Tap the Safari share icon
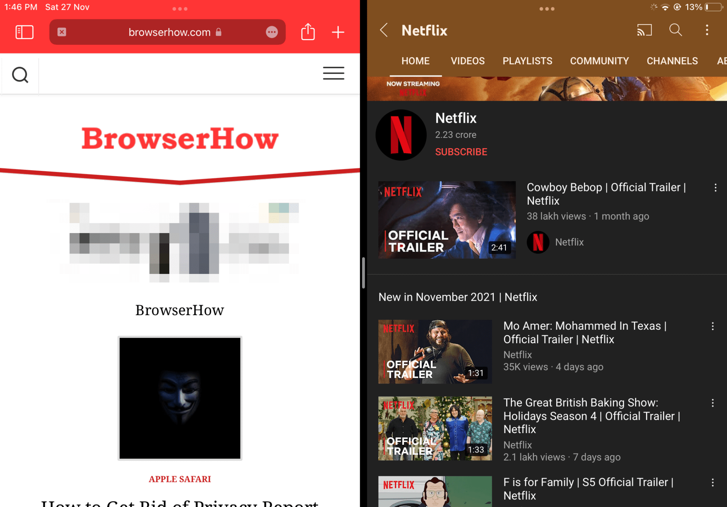This screenshot has width=727, height=507. click(x=308, y=32)
